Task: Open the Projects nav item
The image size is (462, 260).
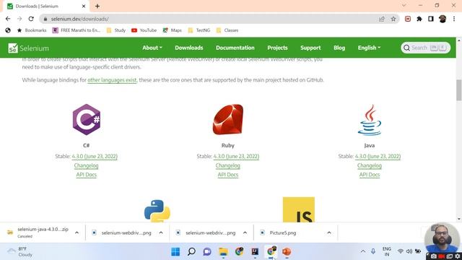Action: [x=277, y=48]
